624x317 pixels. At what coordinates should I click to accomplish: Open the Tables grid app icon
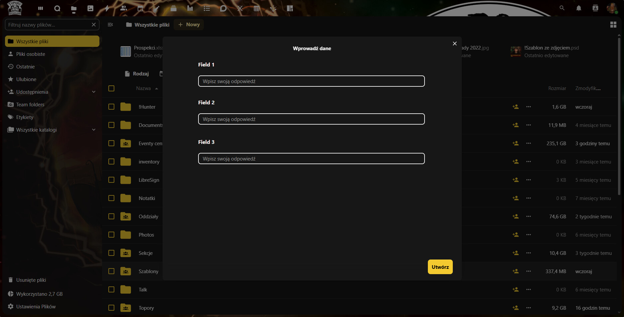tap(257, 8)
